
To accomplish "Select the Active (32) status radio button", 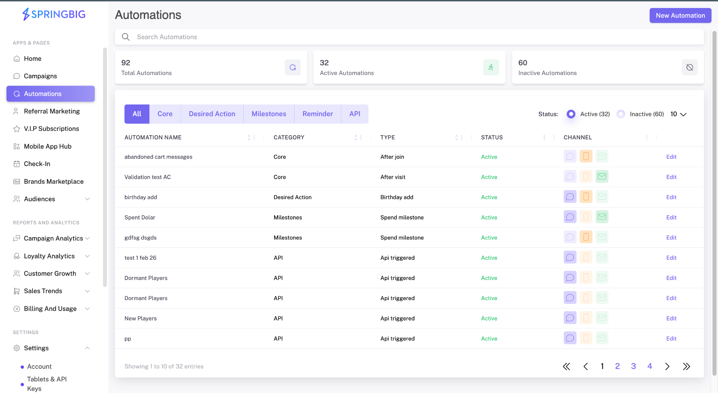I will [x=571, y=114].
